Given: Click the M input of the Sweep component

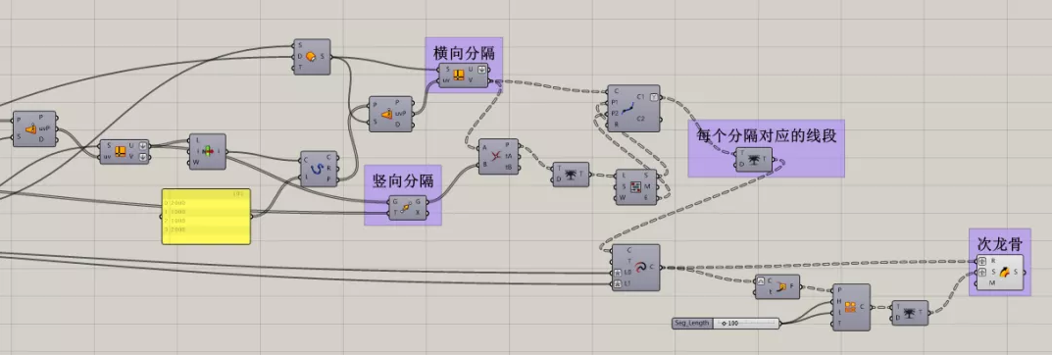Looking at the screenshot, I should [x=991, y=283].
